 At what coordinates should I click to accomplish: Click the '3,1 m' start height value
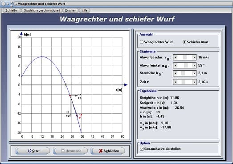click(202, 73)
